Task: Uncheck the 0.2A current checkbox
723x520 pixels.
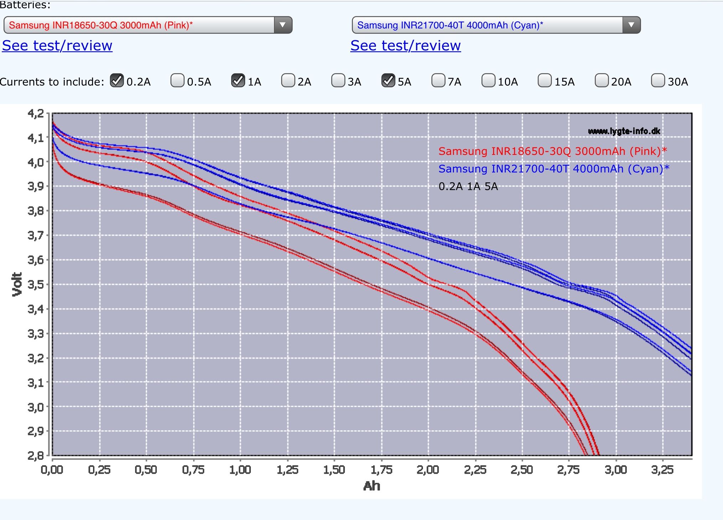Action: point(117,80)
